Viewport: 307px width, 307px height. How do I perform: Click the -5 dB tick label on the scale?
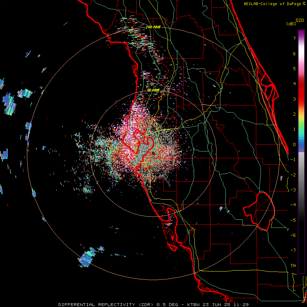point(293,220)
